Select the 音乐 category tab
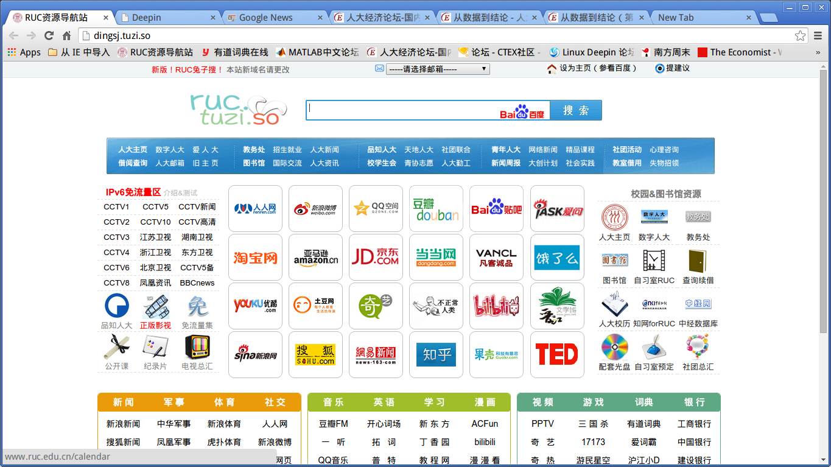The width and height of the screenshot is (831, 467). (333, 402)
